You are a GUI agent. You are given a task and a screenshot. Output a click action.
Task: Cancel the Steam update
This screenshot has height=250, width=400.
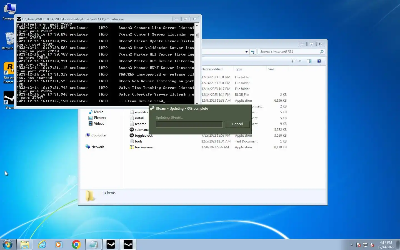pyautogui.click(x=237, y=124)
